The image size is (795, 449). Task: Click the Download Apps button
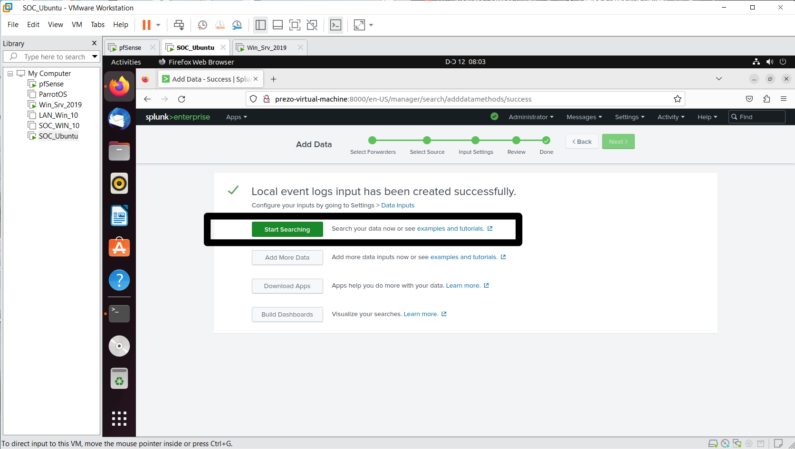click(x=287, y=286)
